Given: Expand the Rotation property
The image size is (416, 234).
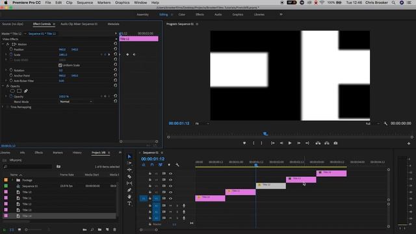Looking at the screenshot, I should coord(6,70).
